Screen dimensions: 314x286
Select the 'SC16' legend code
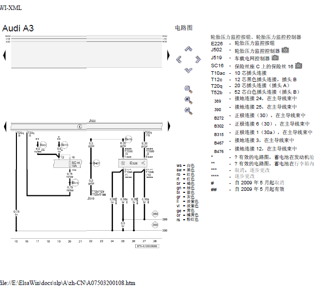point(217,66)
